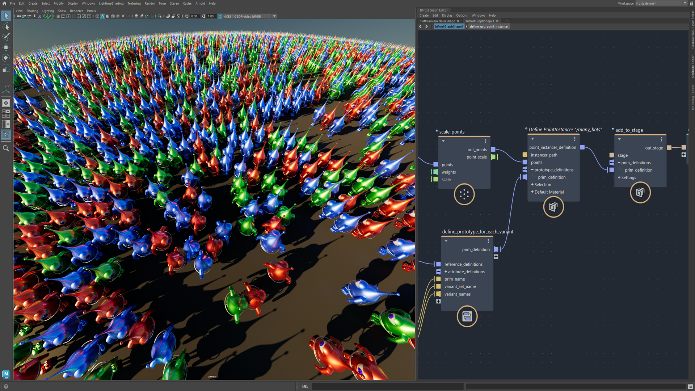Select the Scale tool
This screenshot has width=695, height=391.
6,68
